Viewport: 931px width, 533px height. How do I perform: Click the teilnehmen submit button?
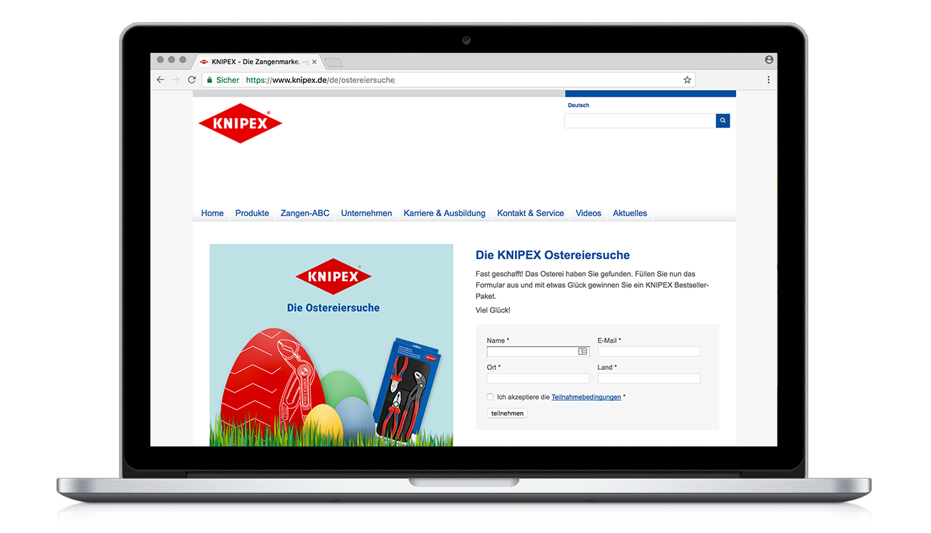[507, 414]
